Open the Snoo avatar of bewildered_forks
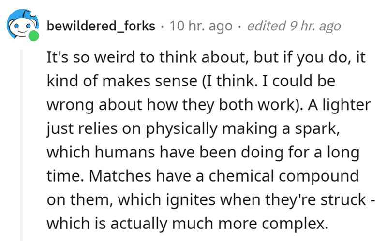The height and width of the screenshot is (241, 387). click(x=23, y=25)
